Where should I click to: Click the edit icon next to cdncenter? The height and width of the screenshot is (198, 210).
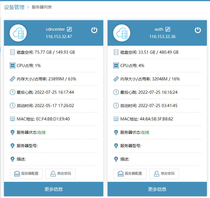point(70,29)
